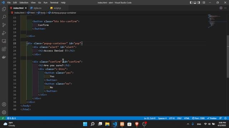This screenshot has width=229, height=128.
Task: Click the 'Are you sure?' heading text
Action: click(x=54, y=65)
